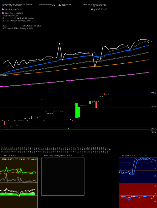Viewport: 157px width, 208px height.
Task: Click the tall green candlestick in mid-chart
Action: [x=77, y=111]
